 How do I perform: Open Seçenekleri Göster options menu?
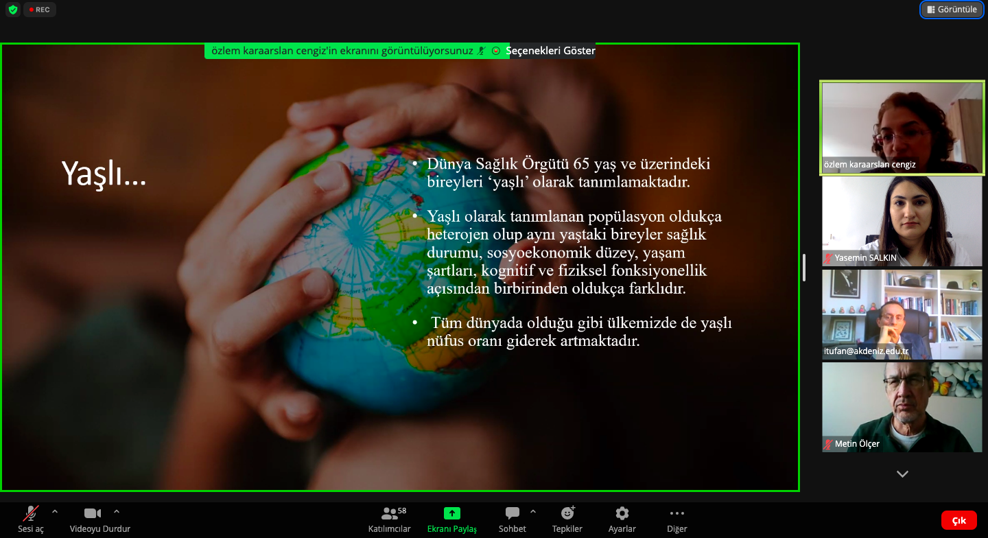[550, 51]
